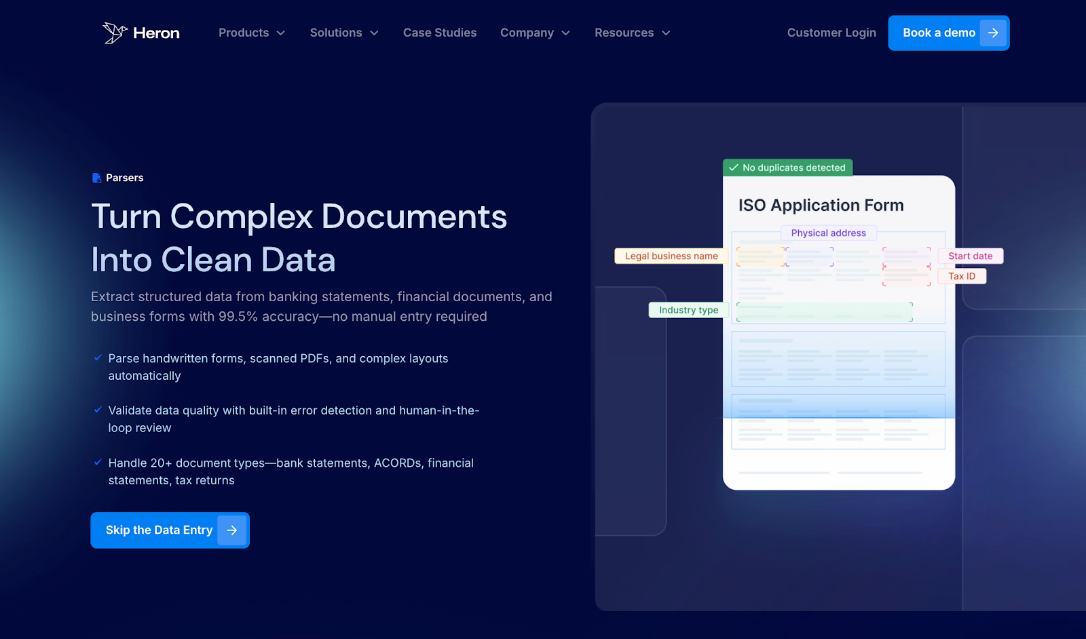Click the Tax ID tag

962,276
